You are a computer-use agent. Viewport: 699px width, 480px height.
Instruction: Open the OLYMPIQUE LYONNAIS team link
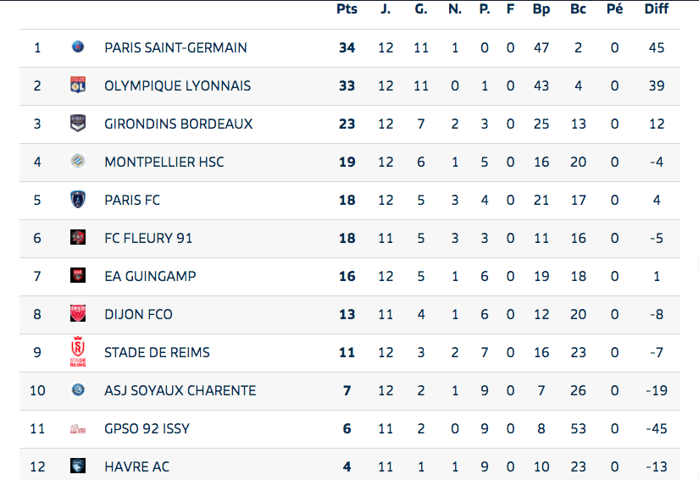point(177,86)
